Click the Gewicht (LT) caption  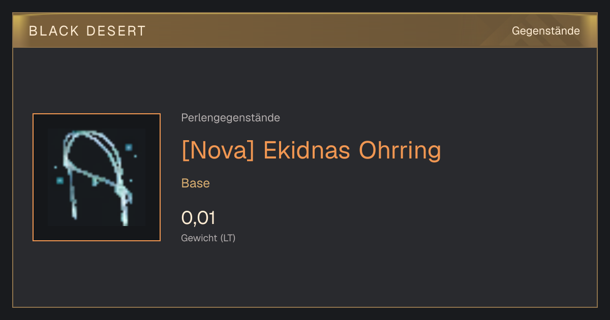pyautogui.click(x=208, y=238)
